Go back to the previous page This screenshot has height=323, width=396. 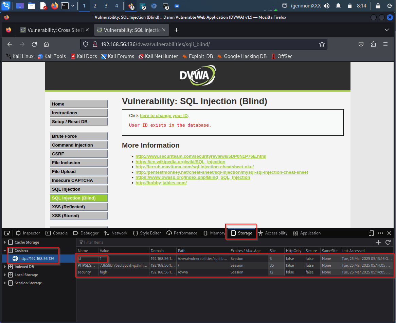click(x=10, y=44)
